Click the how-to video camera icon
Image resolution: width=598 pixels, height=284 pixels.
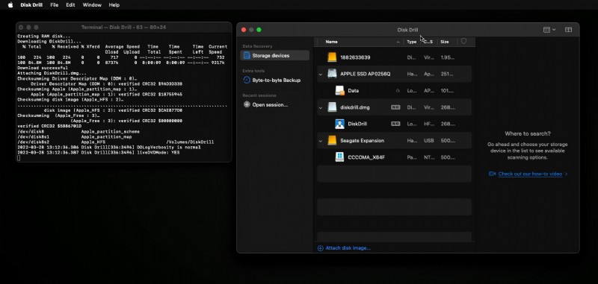click(x=492, y=174)
